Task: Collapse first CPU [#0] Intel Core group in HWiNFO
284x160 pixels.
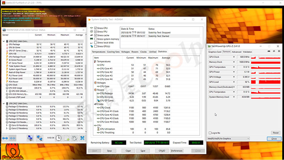Action: (x=4, y=41)
